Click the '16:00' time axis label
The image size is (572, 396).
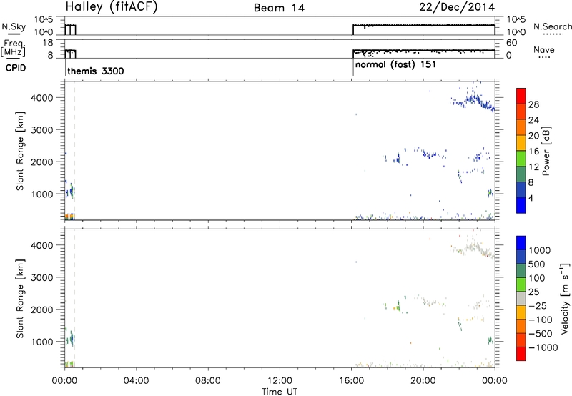(351, 381)
